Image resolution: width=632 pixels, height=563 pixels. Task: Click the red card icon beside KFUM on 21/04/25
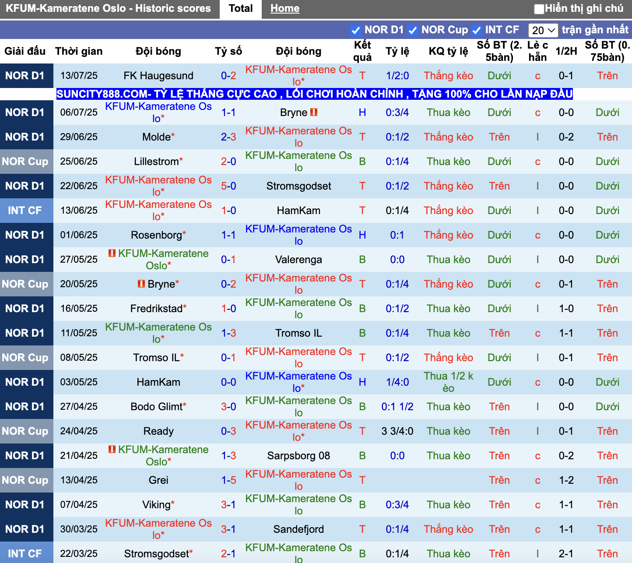[112, 449]
